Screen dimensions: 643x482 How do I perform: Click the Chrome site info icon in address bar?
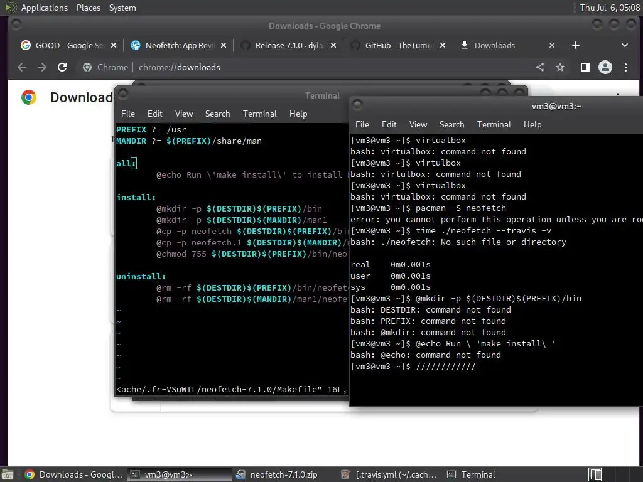87,67
